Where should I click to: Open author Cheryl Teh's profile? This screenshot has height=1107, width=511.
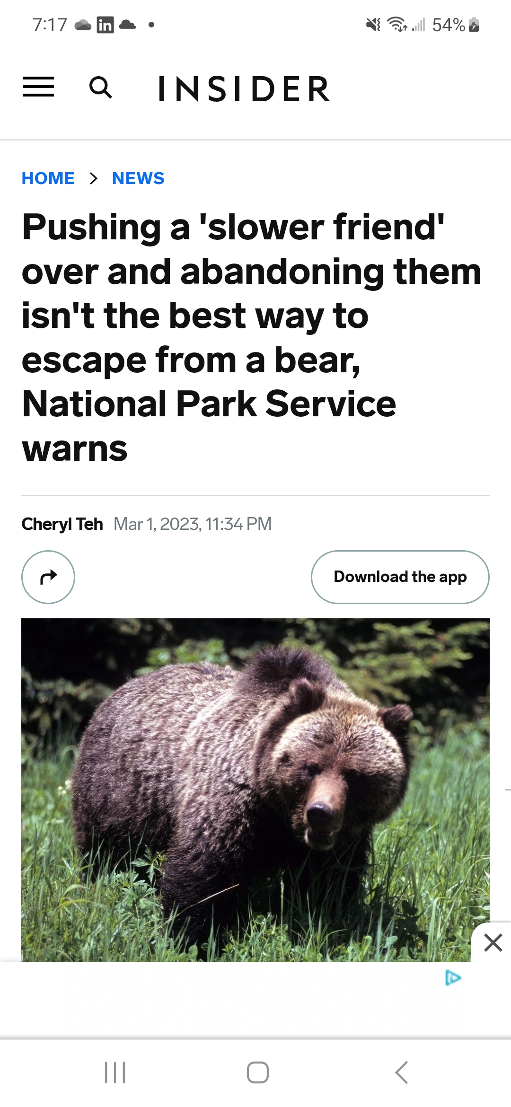tap(62, 524)
